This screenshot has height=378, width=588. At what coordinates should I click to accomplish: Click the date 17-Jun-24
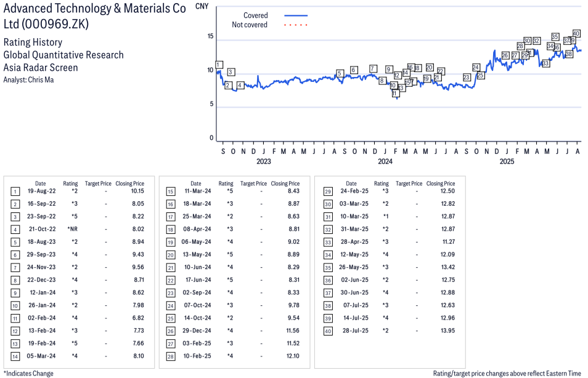[x=198, y=280]
